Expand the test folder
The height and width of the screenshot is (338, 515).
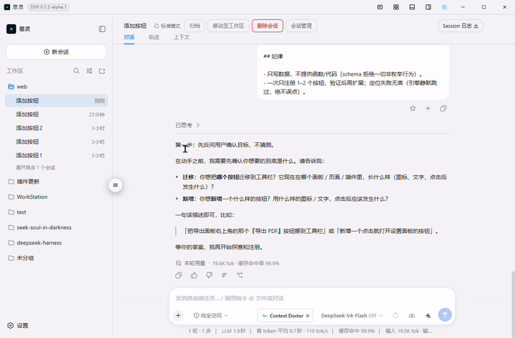tap(57, 212)
